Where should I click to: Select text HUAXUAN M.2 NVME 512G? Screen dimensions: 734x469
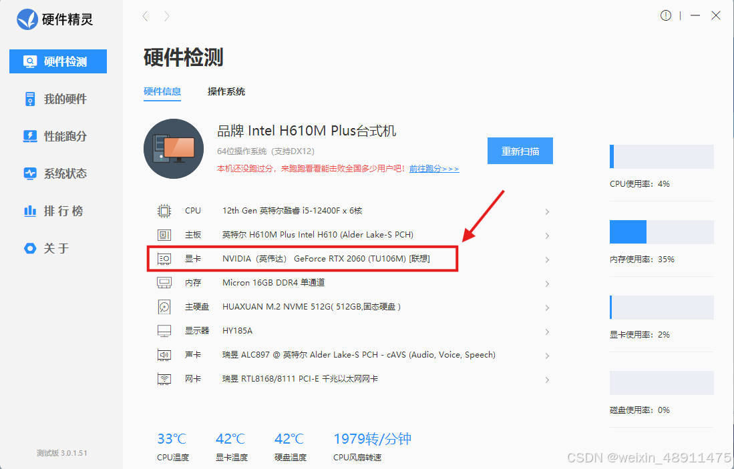click(277, 307)
